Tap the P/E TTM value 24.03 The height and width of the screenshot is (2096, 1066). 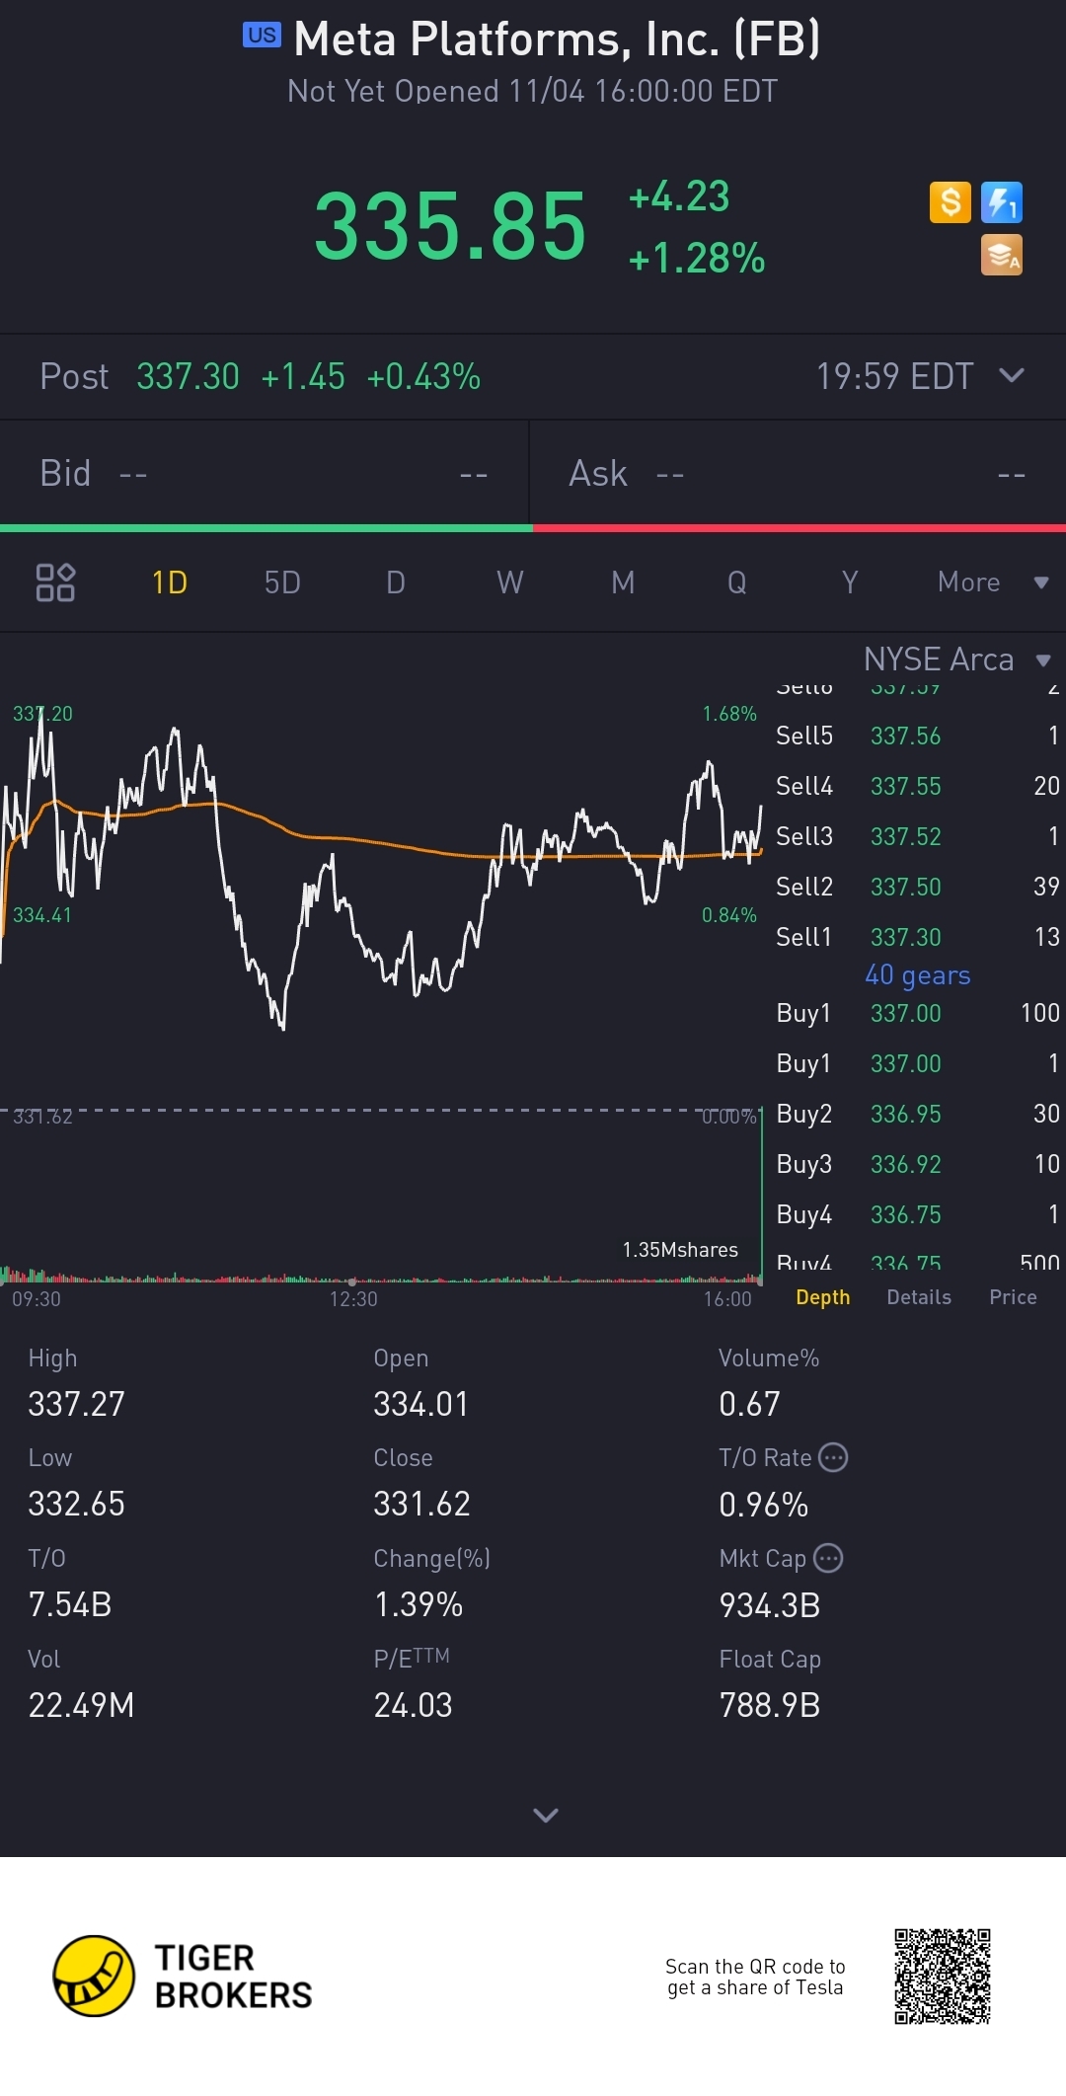coord(413,1705)
